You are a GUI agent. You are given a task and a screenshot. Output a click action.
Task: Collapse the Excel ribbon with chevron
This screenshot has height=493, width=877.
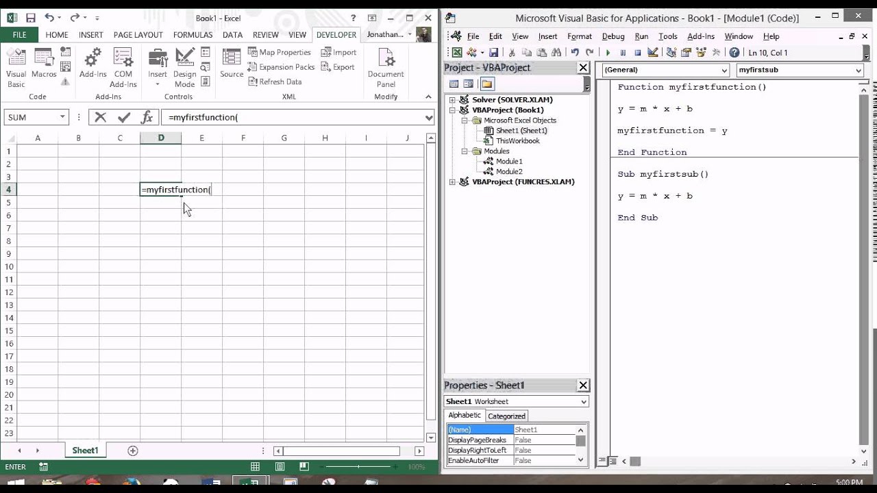click(x=429, y=98)
